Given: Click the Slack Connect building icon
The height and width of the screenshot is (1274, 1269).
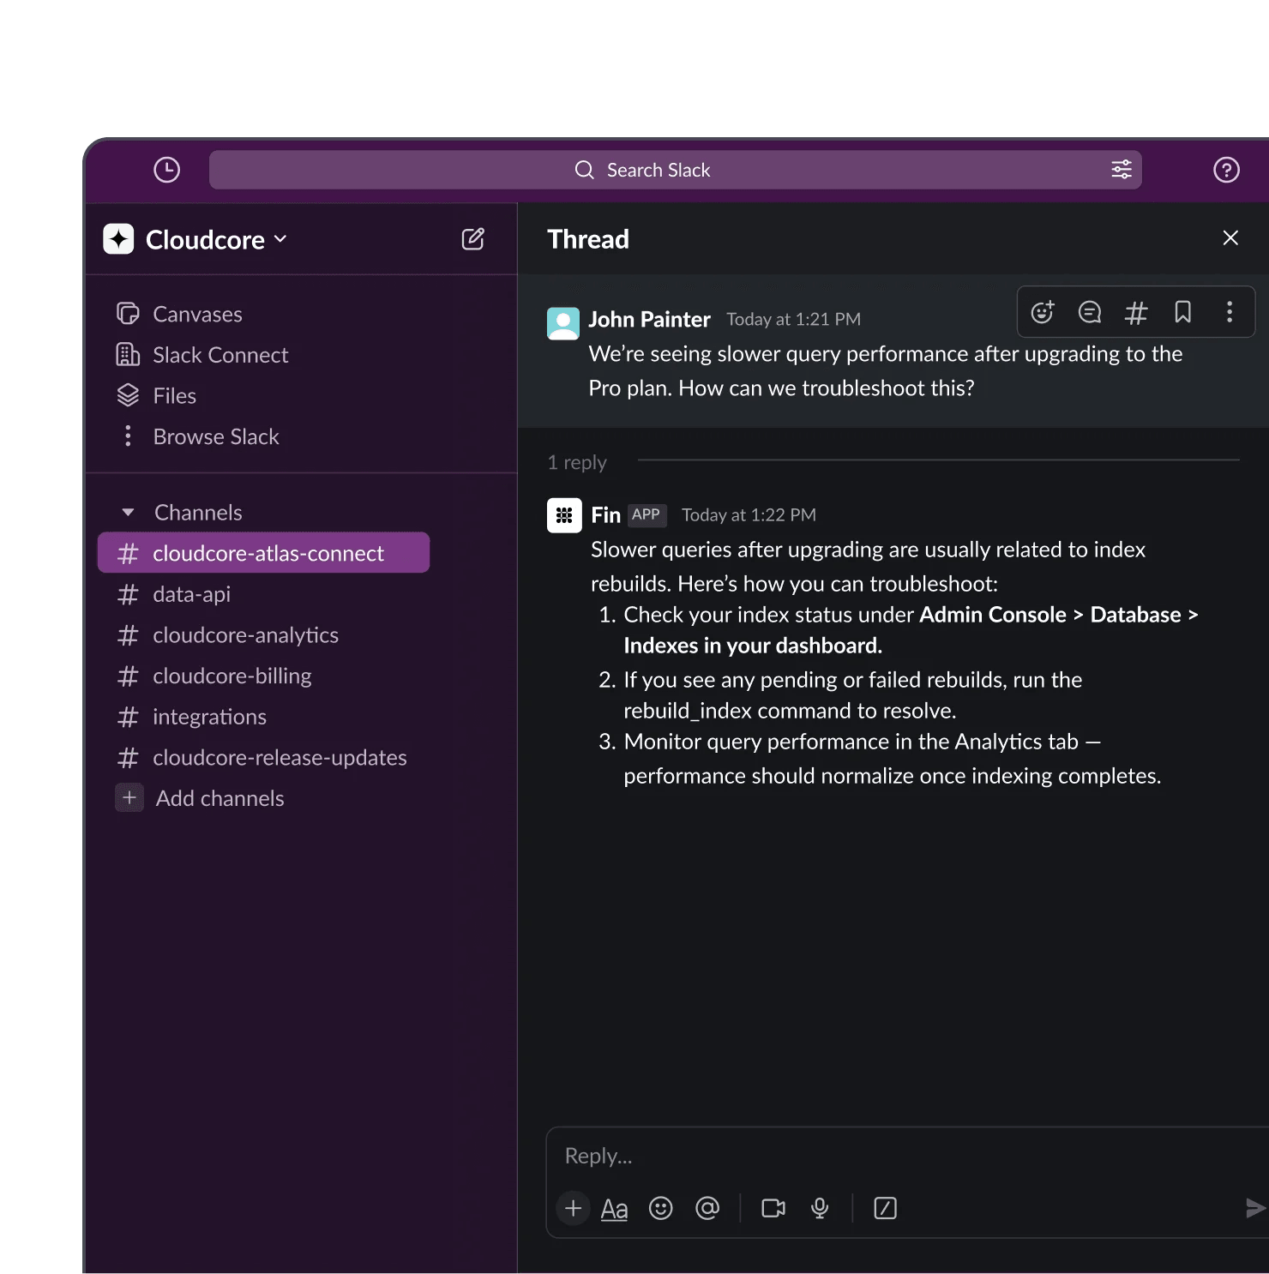Looking at the screenshot, I should coord(128,354).
